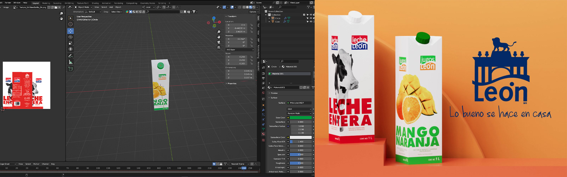The width and height of the screenshot is (567, 177).
Task: Switch to the Shading workspace tab
Action: click(95, 3)
